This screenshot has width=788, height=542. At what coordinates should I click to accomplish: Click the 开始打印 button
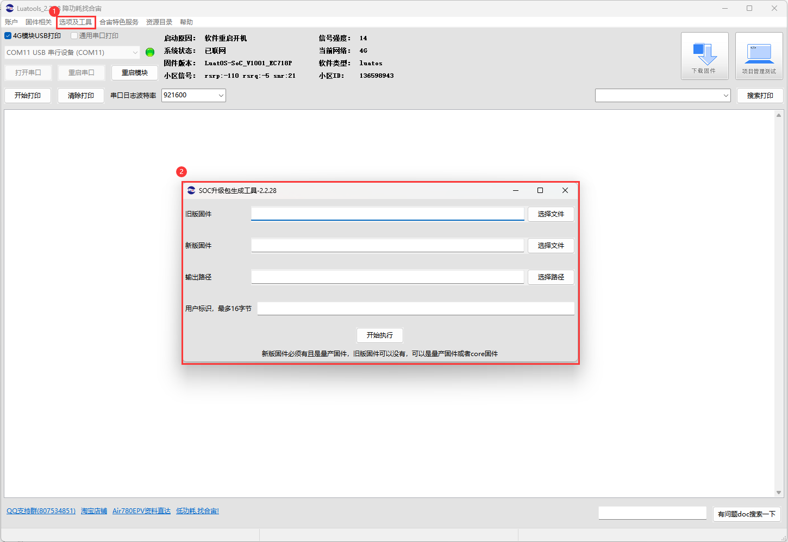28,96
